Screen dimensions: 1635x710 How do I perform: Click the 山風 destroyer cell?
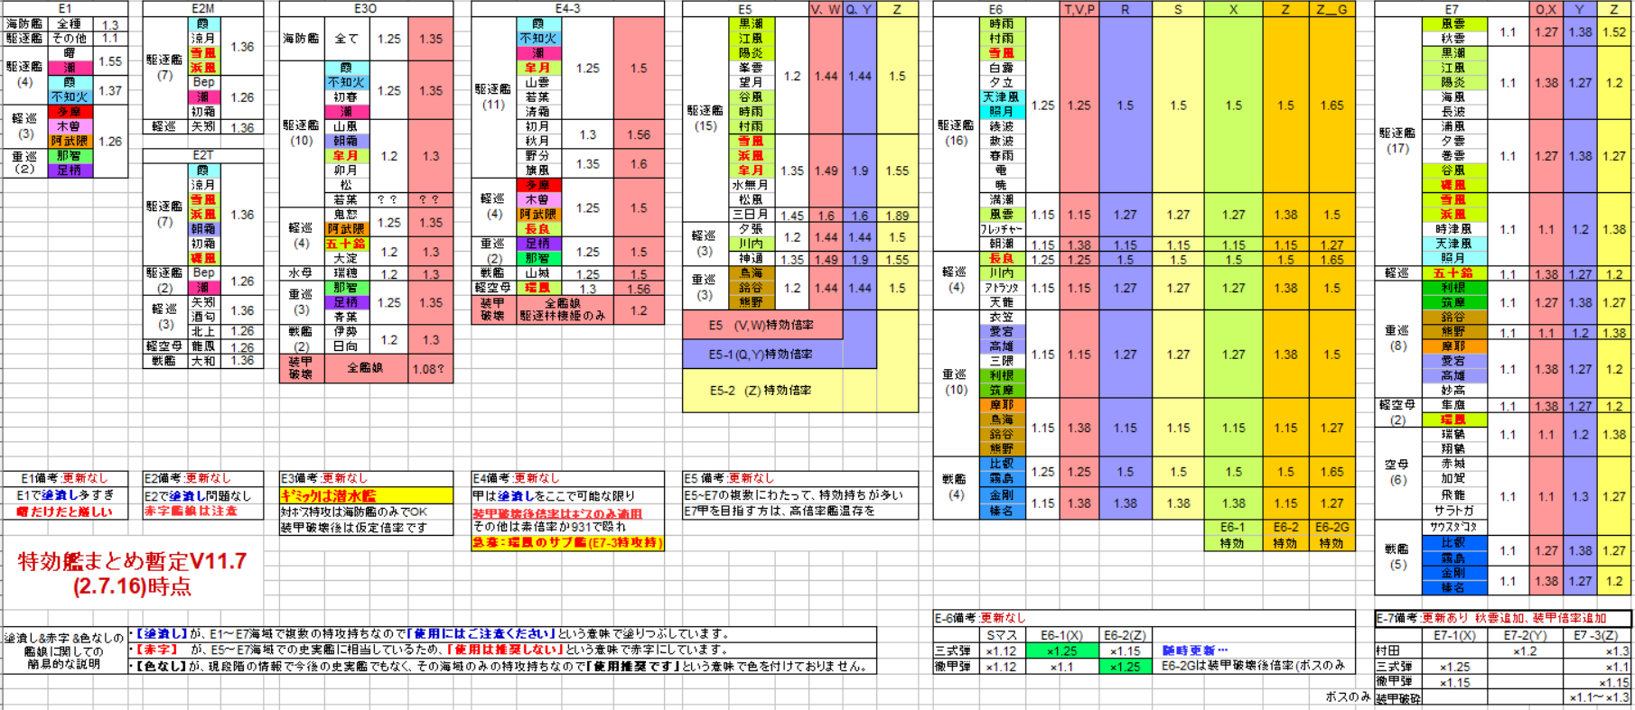point(346,126)
